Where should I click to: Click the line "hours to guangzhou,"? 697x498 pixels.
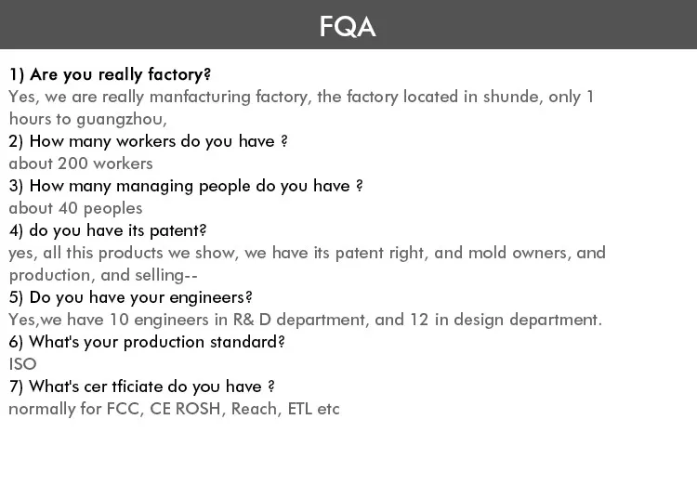(87, 119)
